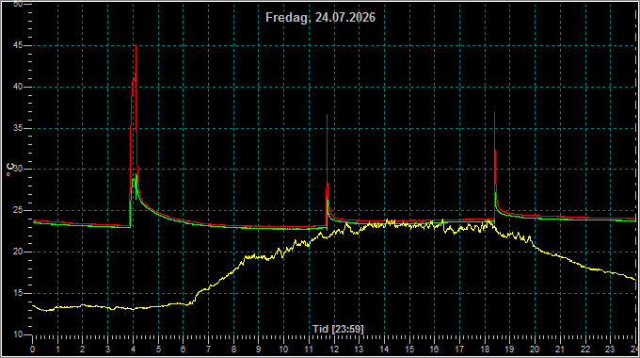
Task: Select hour 4 on the time axis
Action: [x=133, y=350]
